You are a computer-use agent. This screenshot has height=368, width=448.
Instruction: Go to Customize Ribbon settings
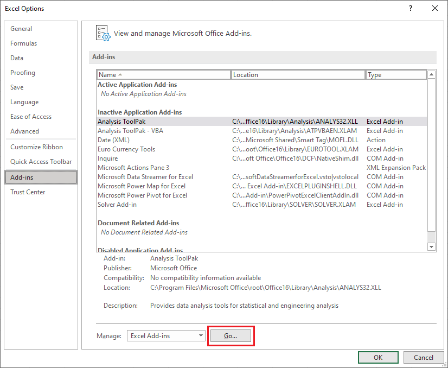pyautogui.click(x=36, y=147)
